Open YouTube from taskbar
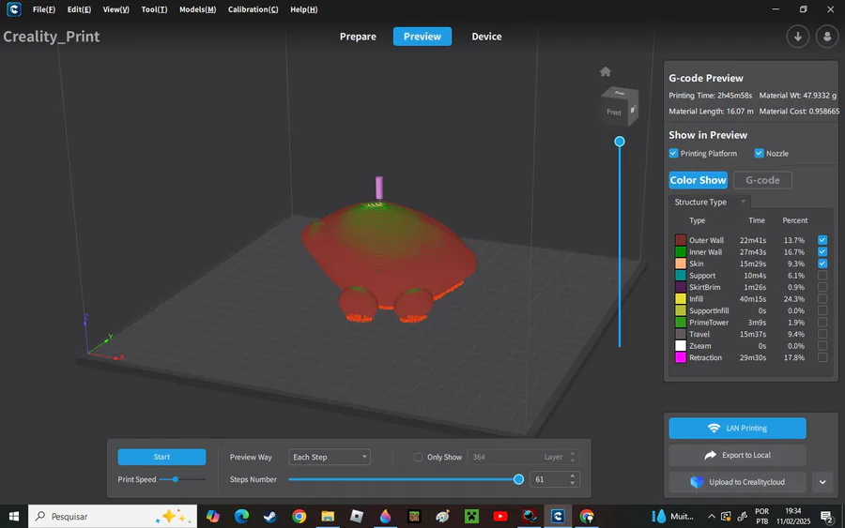845x528 pixels. [x=500, y=517]
